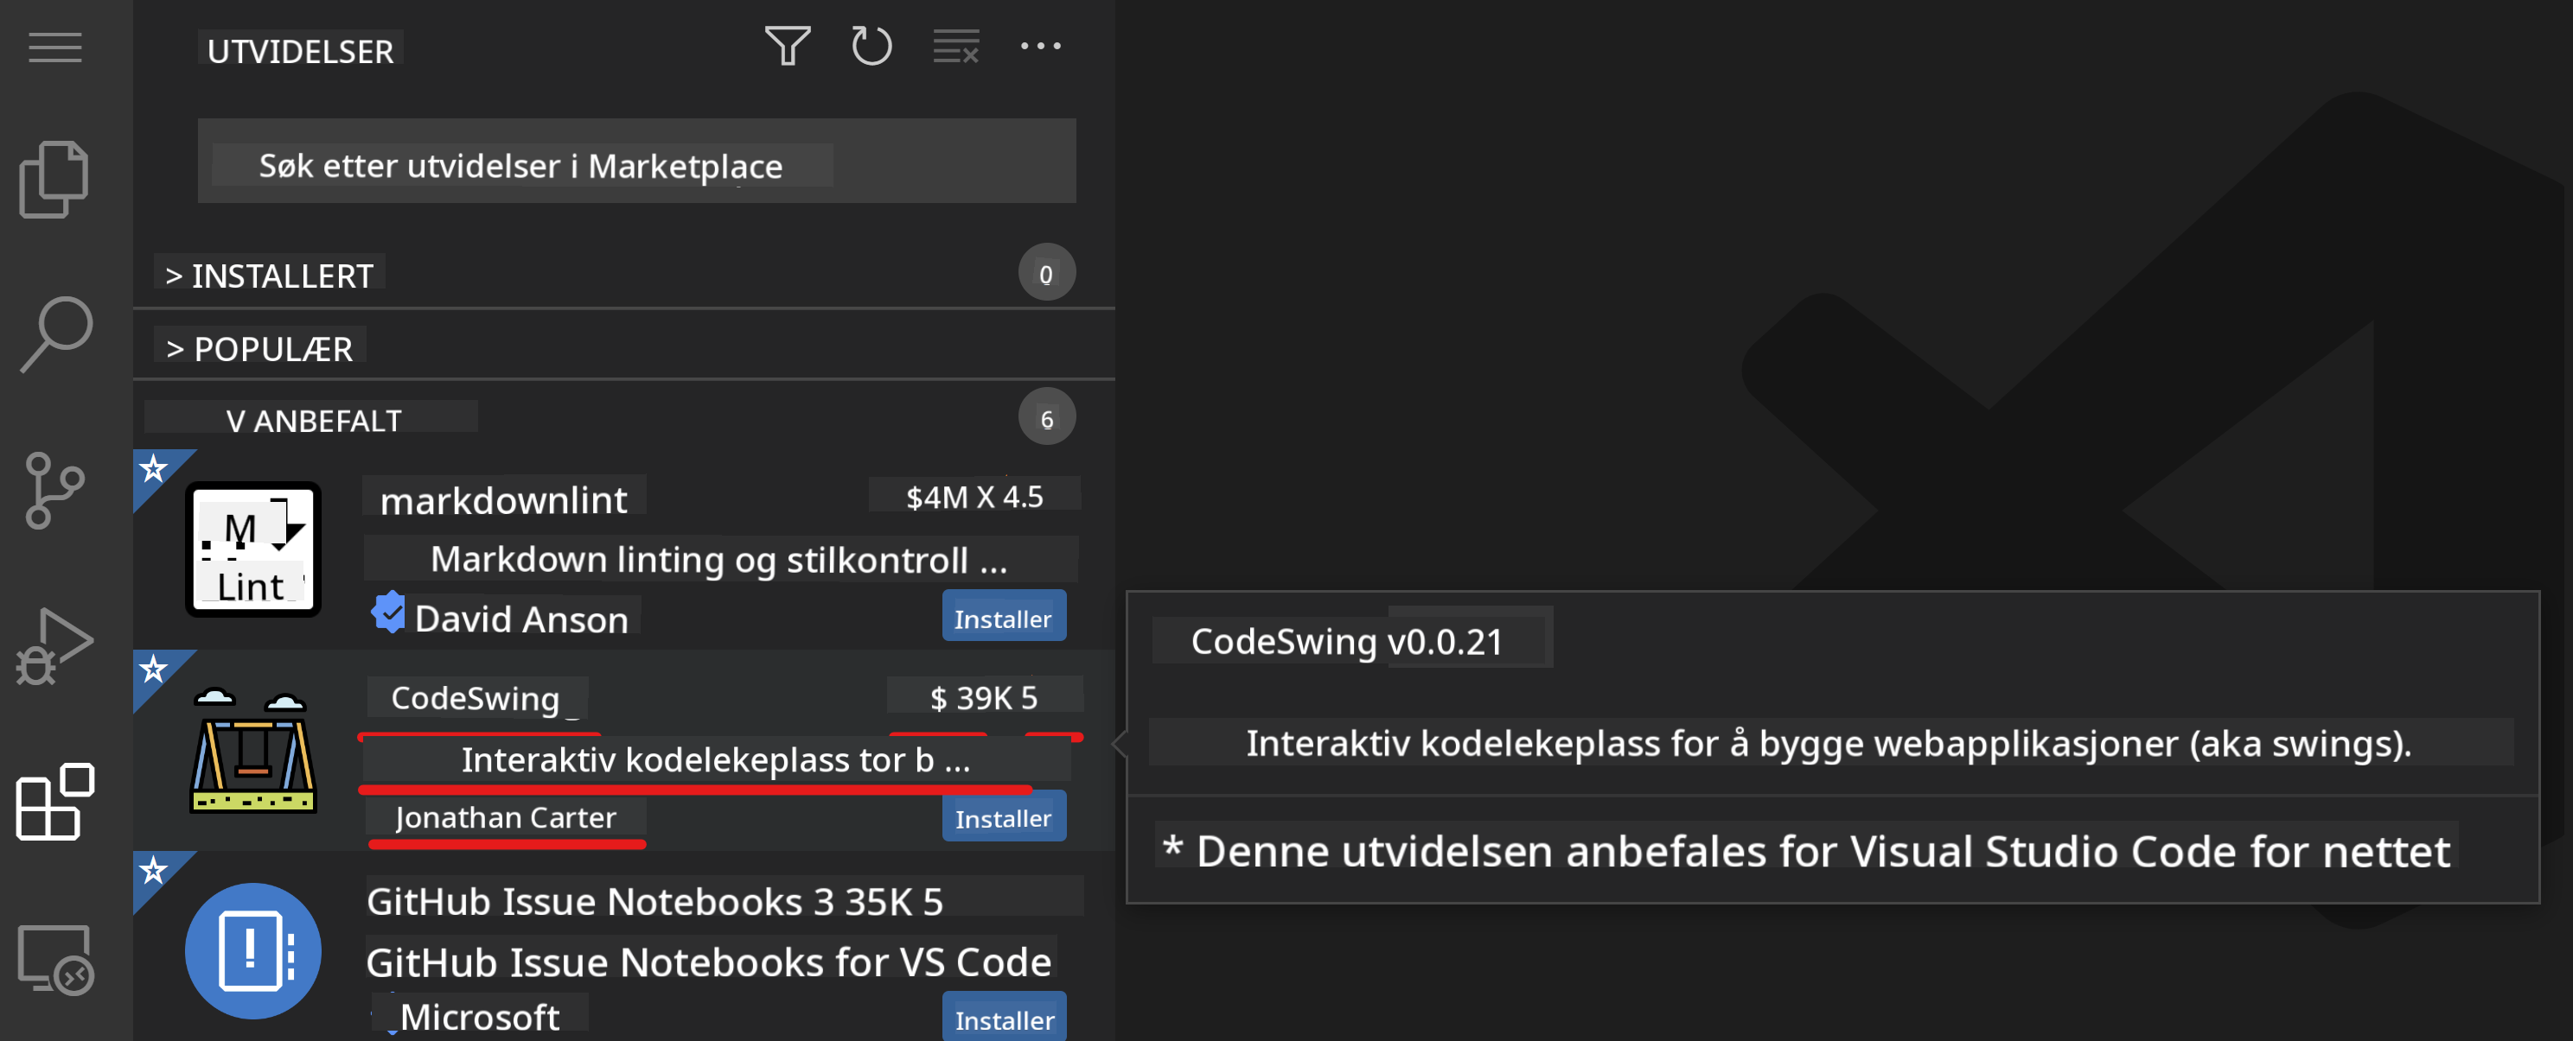Switch to Source Control view

tap(55, 489)
